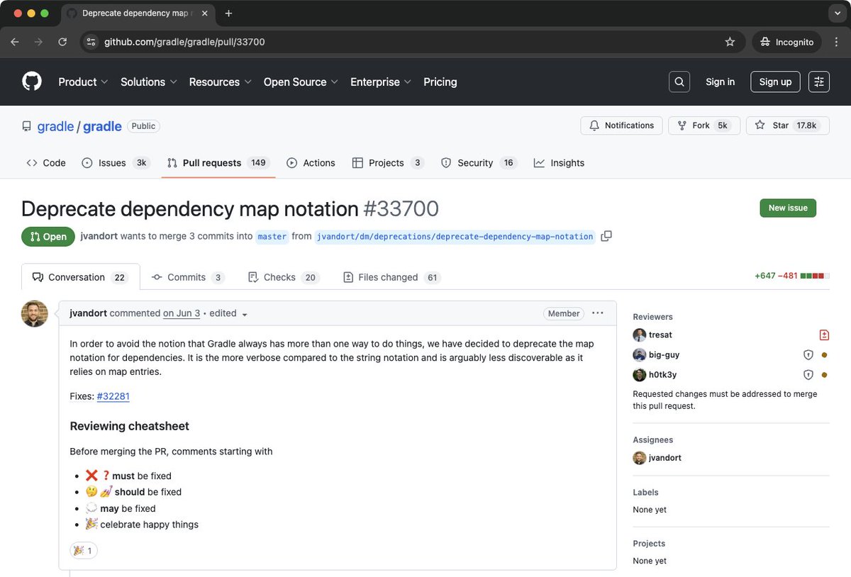
Task: Click the big-guy reviewer name
Action: tap(664, 354)
